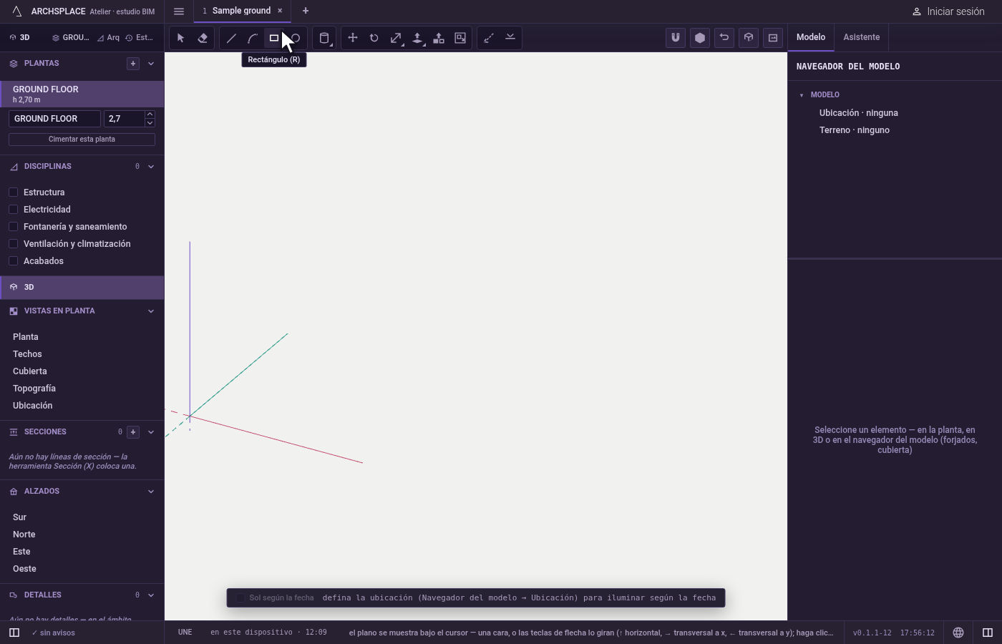Collapse the VISTAS EN PLANTA chevron
Image resolution: width=1002 pixels, height=644 pixels.
[x=151, y=311]
